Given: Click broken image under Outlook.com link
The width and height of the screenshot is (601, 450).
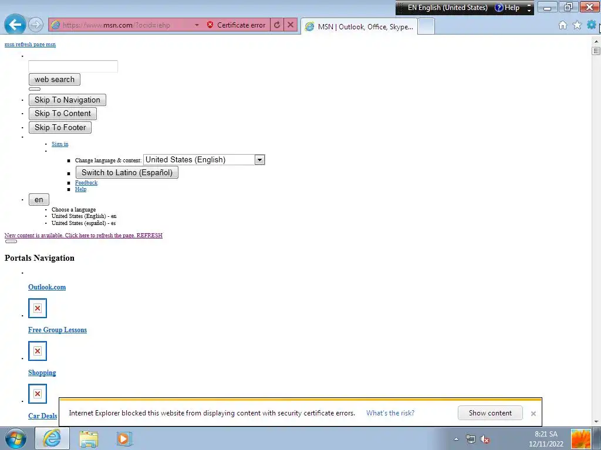Looking at the screenshot, I should pos(38,308).
